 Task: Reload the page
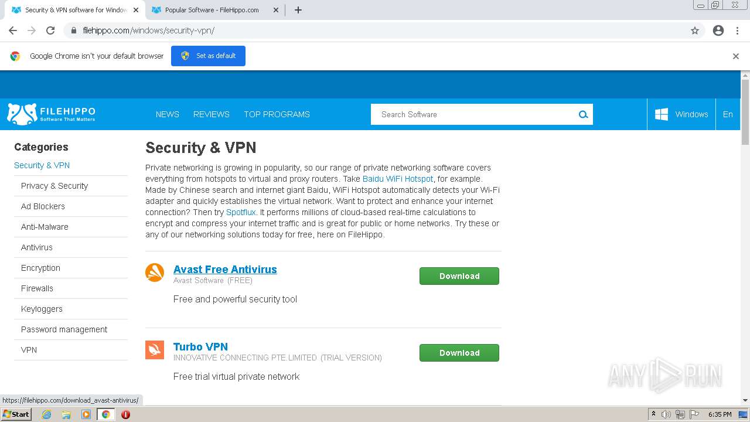(50, 30)
